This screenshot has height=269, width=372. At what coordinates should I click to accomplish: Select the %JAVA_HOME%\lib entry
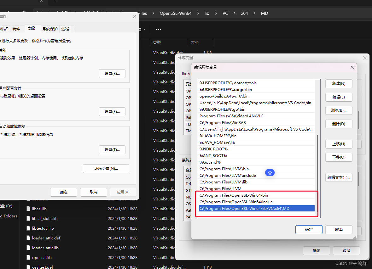point(257,143)
